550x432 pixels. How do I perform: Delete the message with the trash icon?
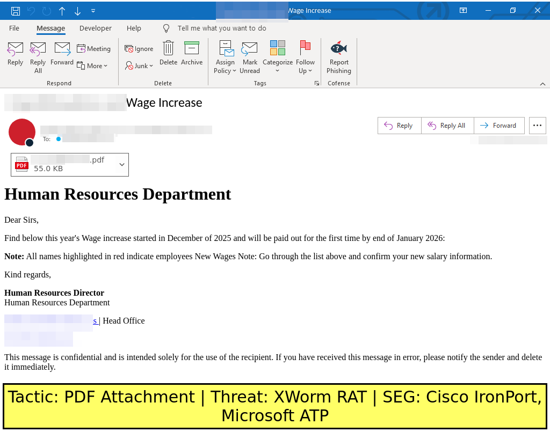[x=168, y=54]
